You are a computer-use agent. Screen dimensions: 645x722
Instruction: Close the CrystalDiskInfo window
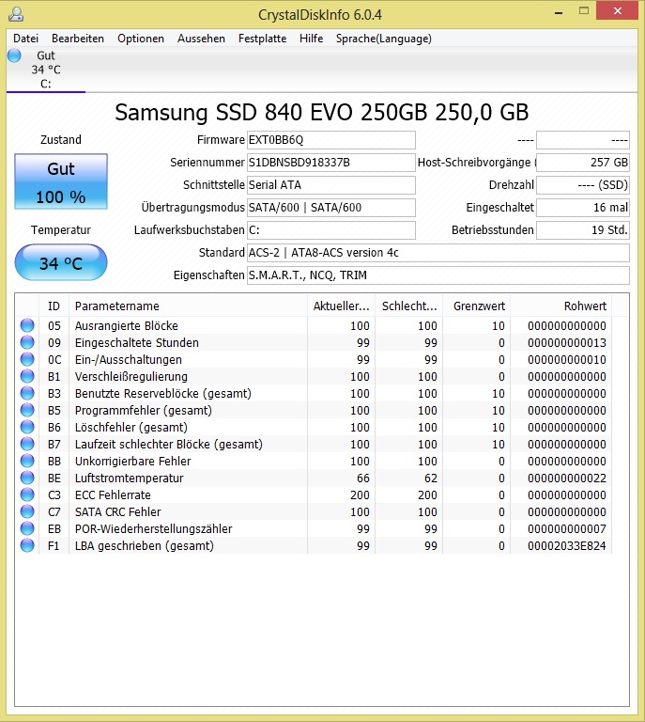tap(618, 10)
